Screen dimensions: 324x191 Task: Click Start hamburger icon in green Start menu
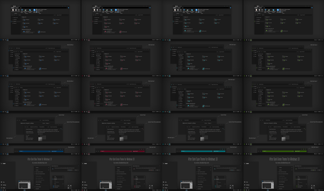[245, 164]
